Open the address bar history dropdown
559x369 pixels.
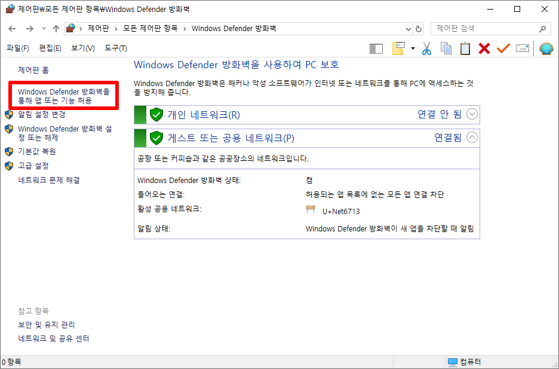[x=408, y=29]
